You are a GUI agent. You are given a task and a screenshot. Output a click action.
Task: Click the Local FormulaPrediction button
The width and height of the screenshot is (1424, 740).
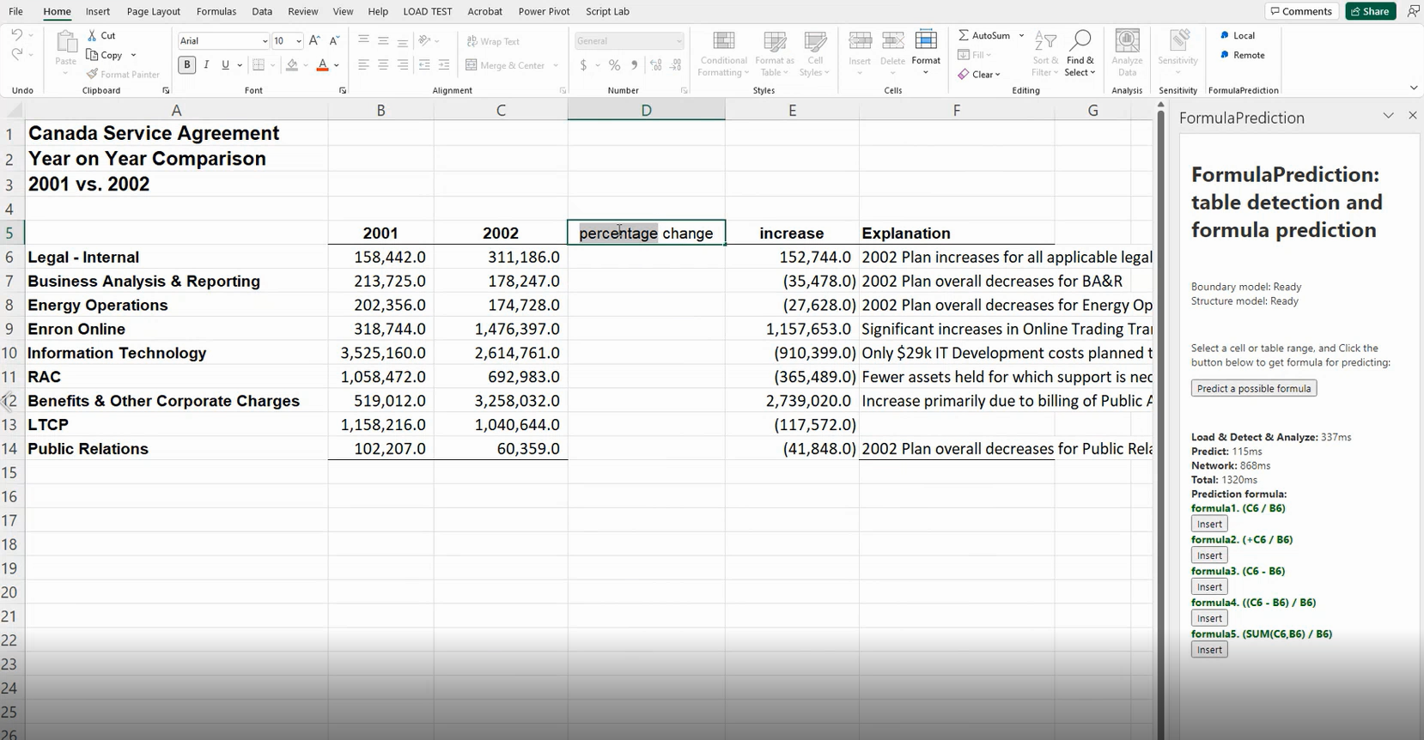[x=1237, y=35]
